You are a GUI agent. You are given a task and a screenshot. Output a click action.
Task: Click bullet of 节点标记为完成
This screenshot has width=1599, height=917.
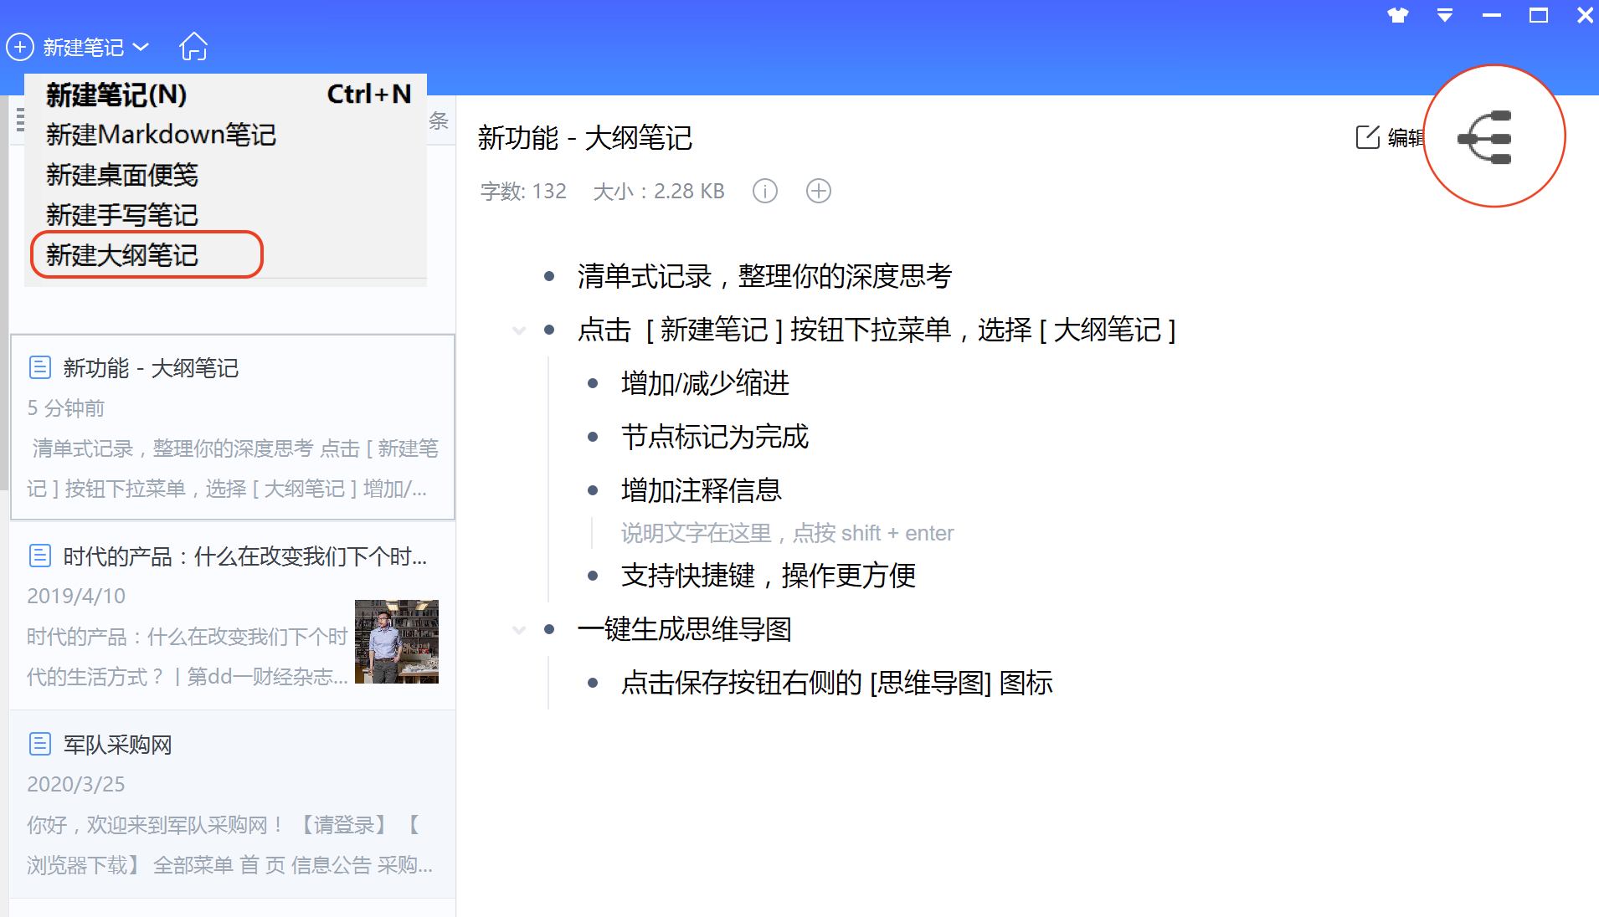tap(593, 437)
